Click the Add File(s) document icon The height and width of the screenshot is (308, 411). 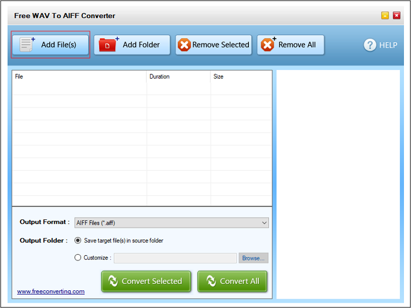click(x=27, y=45)
